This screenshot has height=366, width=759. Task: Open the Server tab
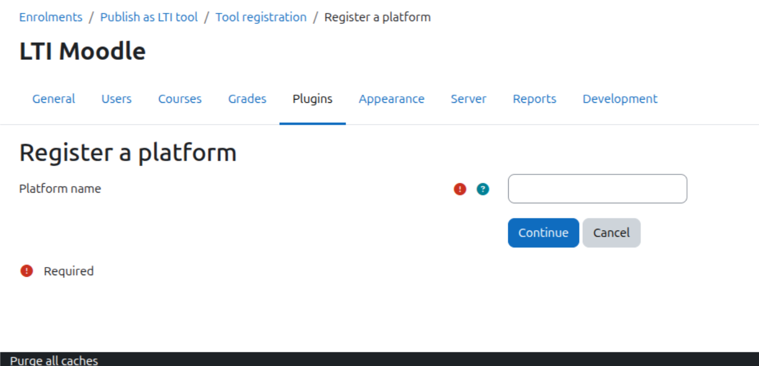coord(468,99)
